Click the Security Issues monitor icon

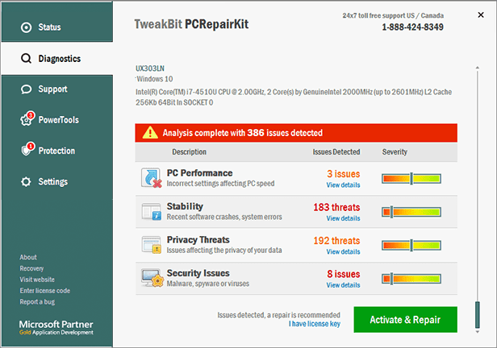click(152, 278)
